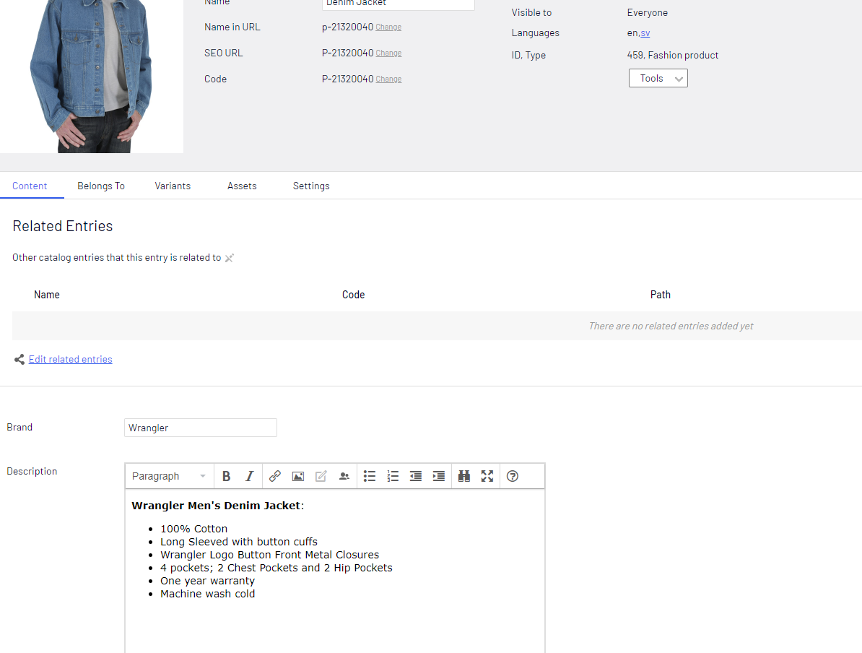862x653 pixels.
Task: Decrease indent in the editor
Action: (x=416, y=477)
